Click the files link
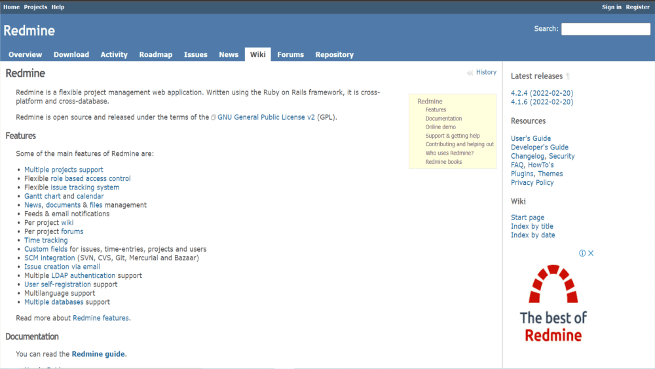The width and height of the screenshot is (655, 369). tap(96, 204)
